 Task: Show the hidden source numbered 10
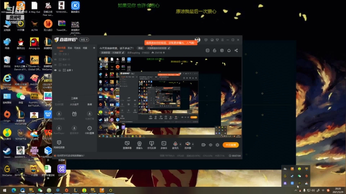55,65
